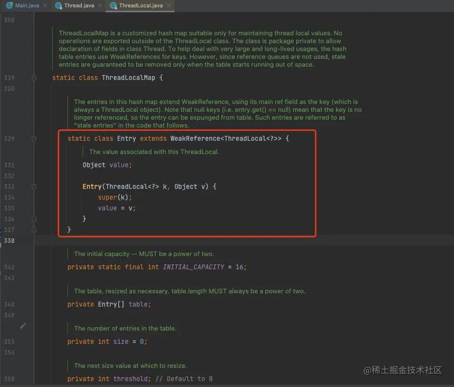Close the ThreadLocal.java tab

[169, 5]
